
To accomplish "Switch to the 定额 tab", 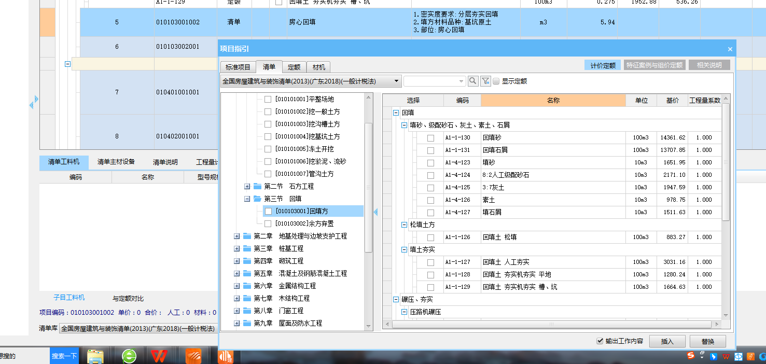I will point(294,67).
